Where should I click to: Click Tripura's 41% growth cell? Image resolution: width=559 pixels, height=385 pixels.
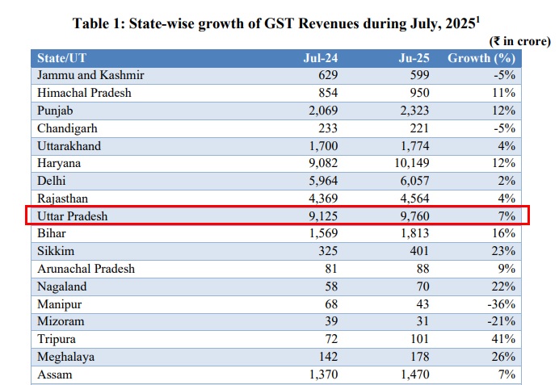pyautogui.click(x=505, y=340)
